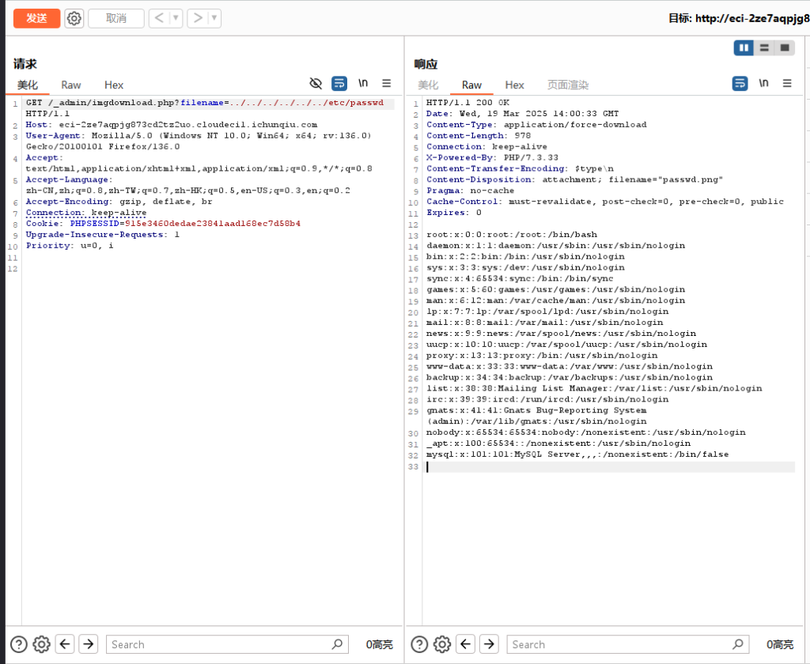
Task: Click previous match arrow in response search
Action: click(x=466, y=644)
